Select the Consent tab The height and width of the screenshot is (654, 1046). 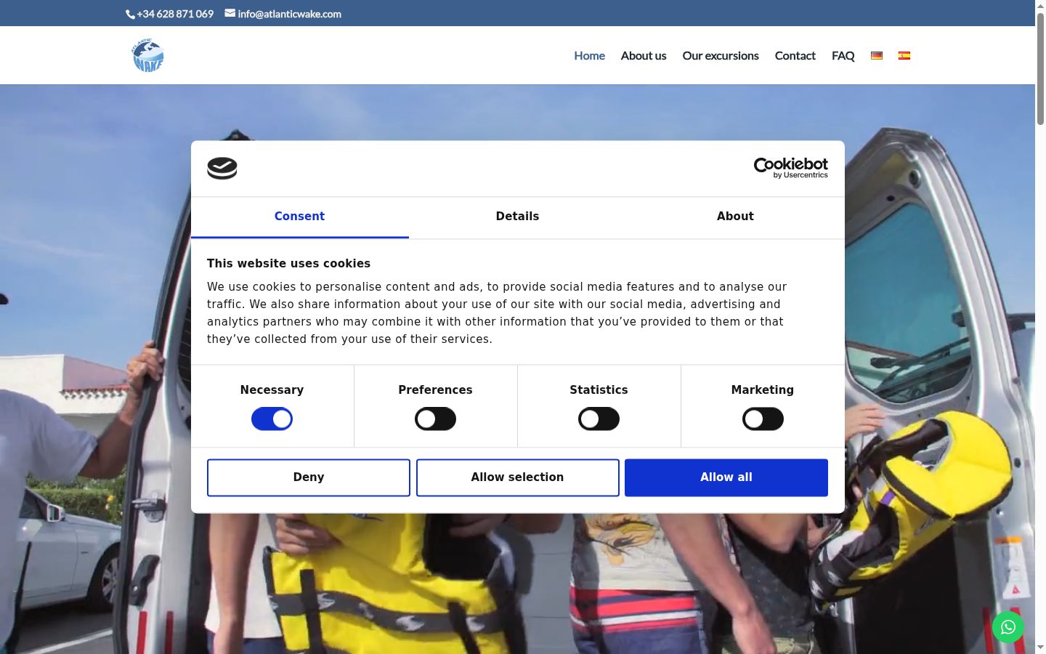tap(299, 217)
